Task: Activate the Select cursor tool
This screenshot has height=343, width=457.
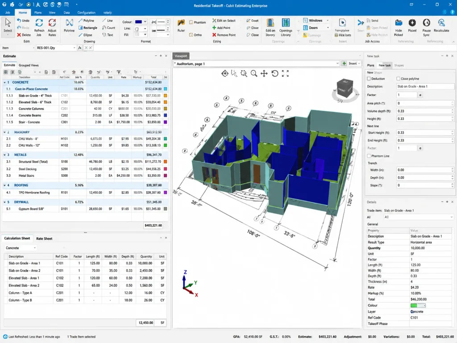Action: point(8,25)
